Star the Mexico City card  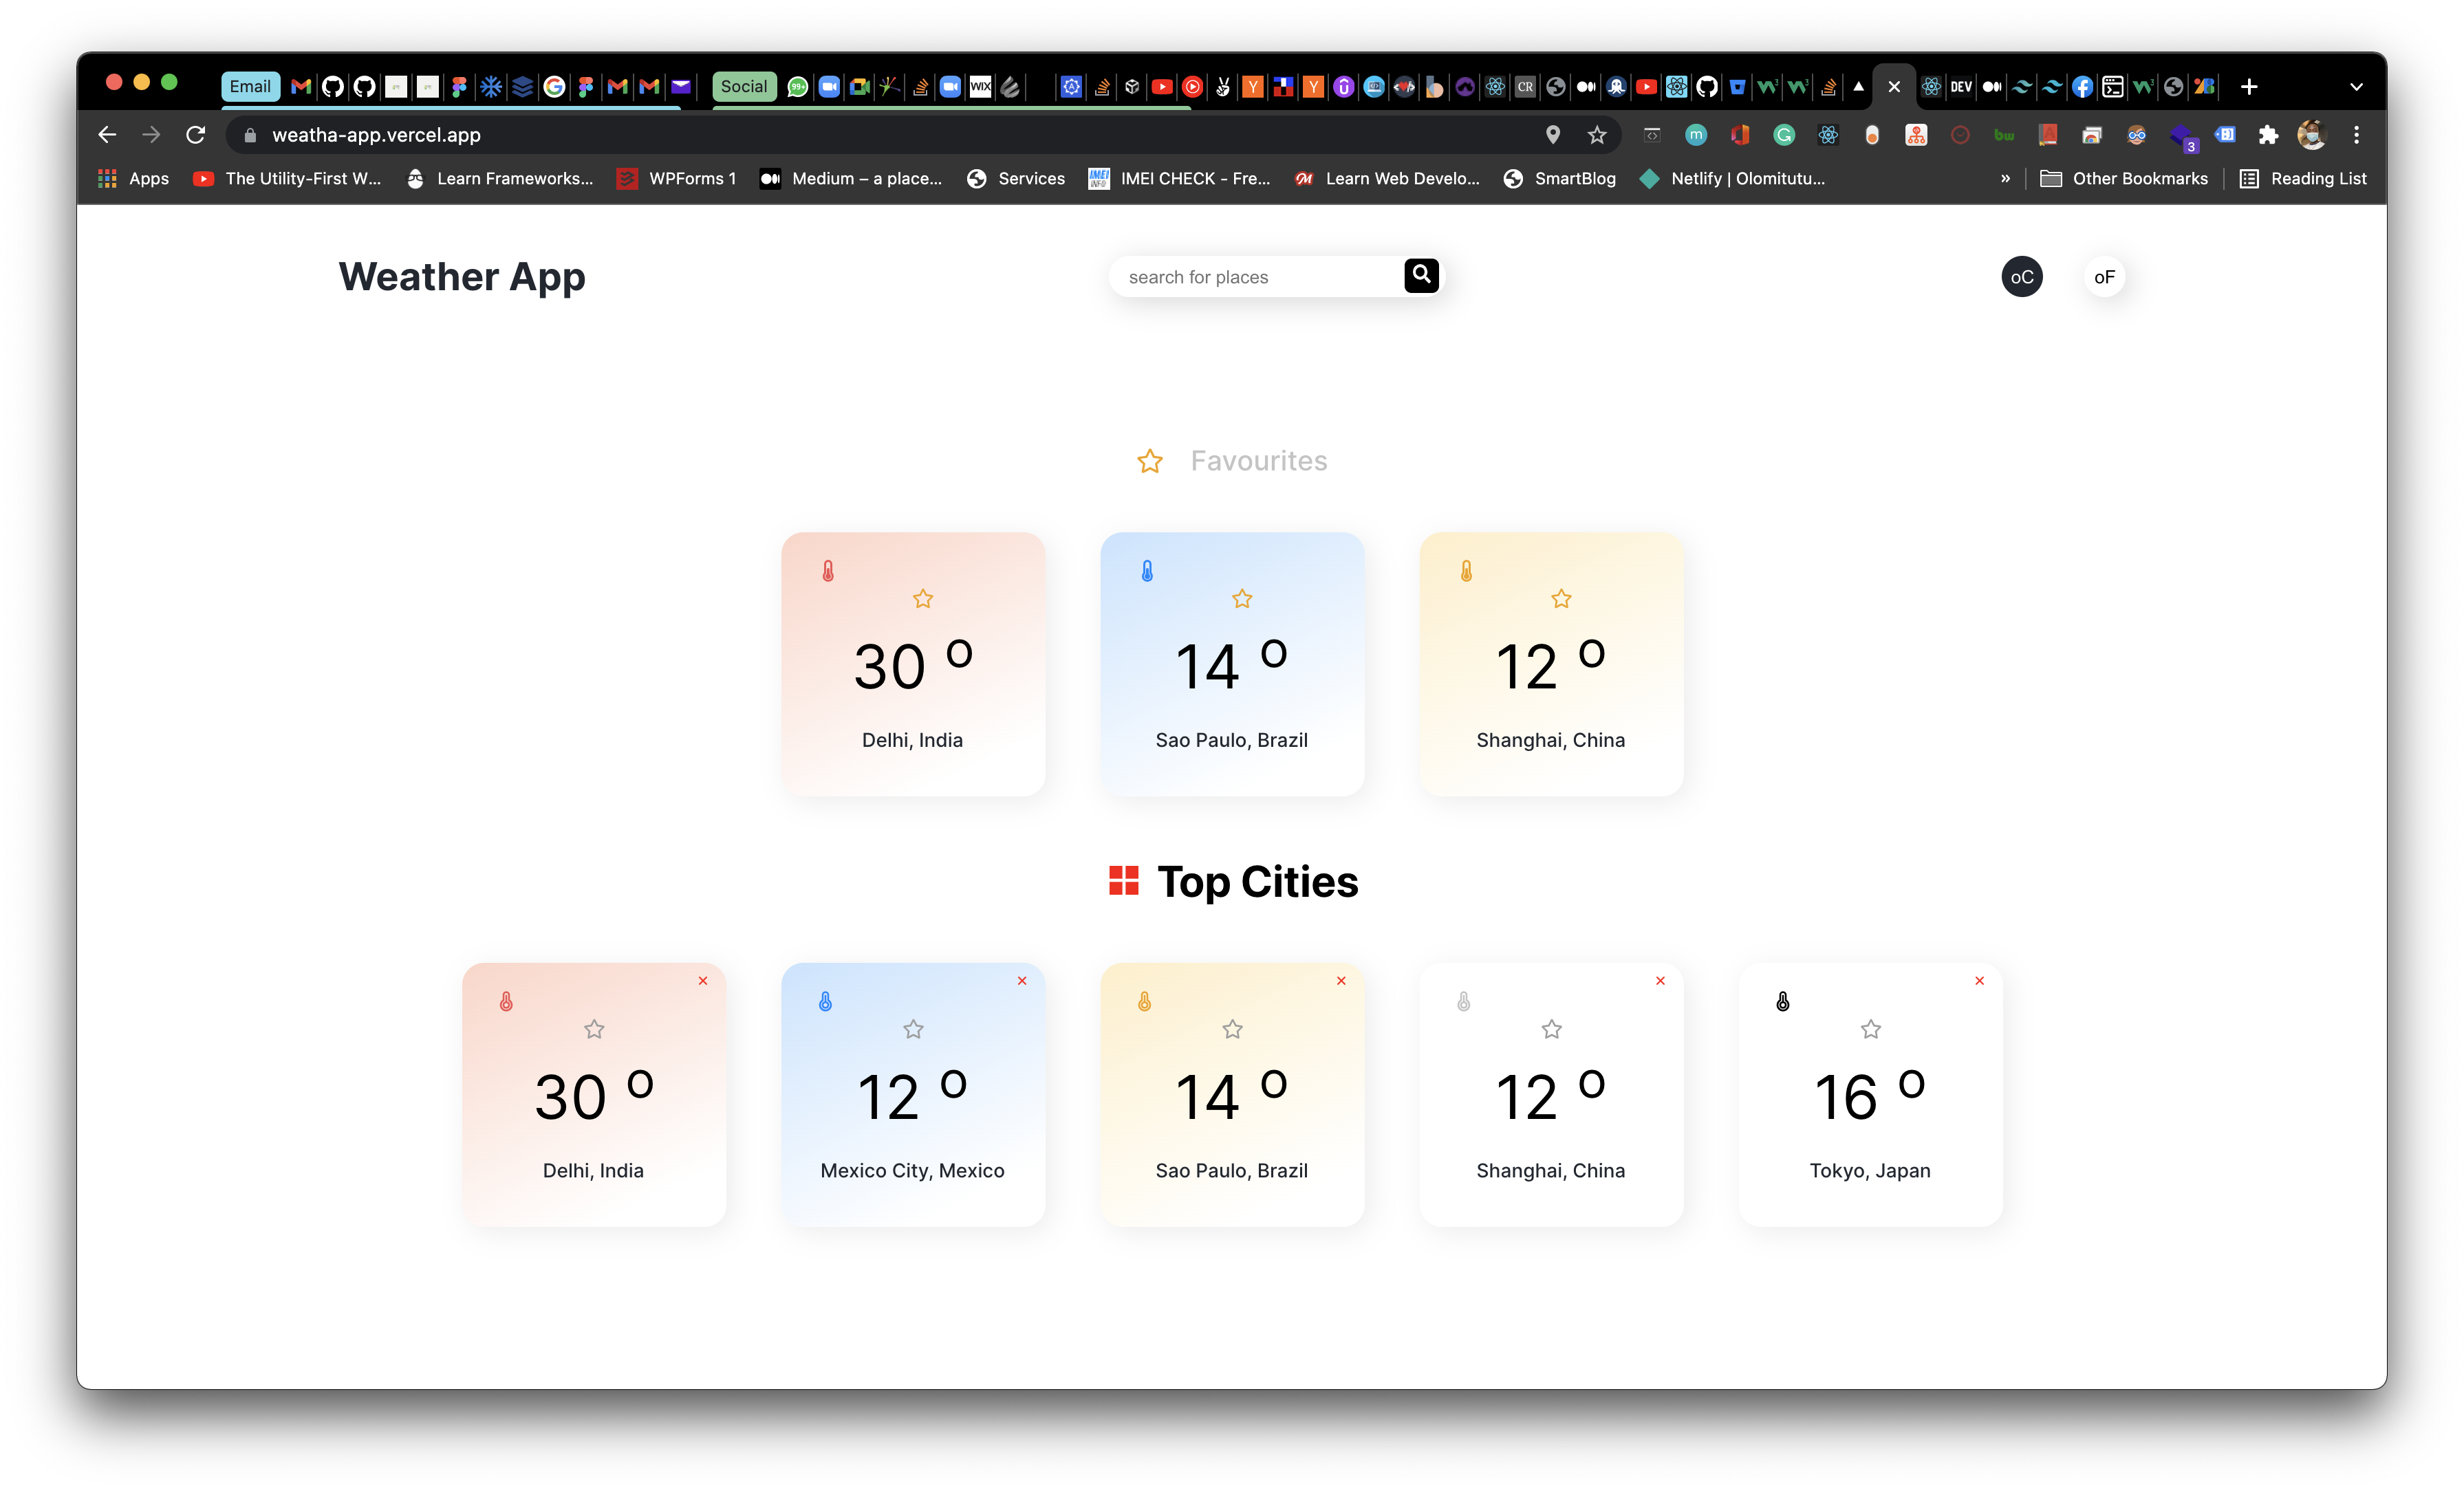913,1029
